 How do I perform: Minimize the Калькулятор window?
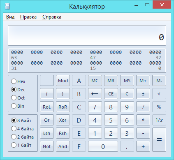click(136, 6)
